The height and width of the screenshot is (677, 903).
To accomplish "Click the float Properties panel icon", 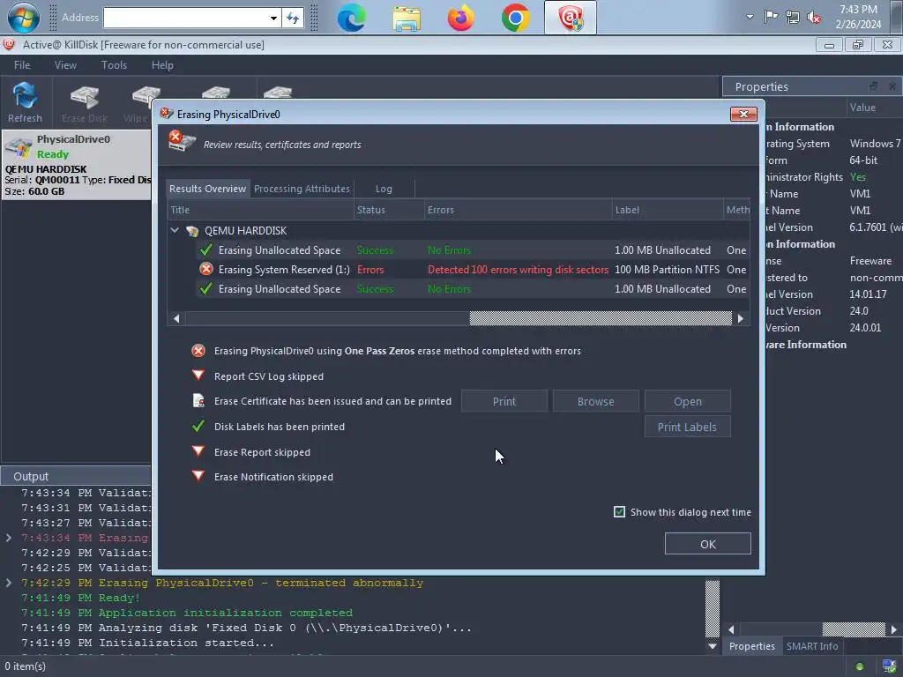I will [874, 86].
